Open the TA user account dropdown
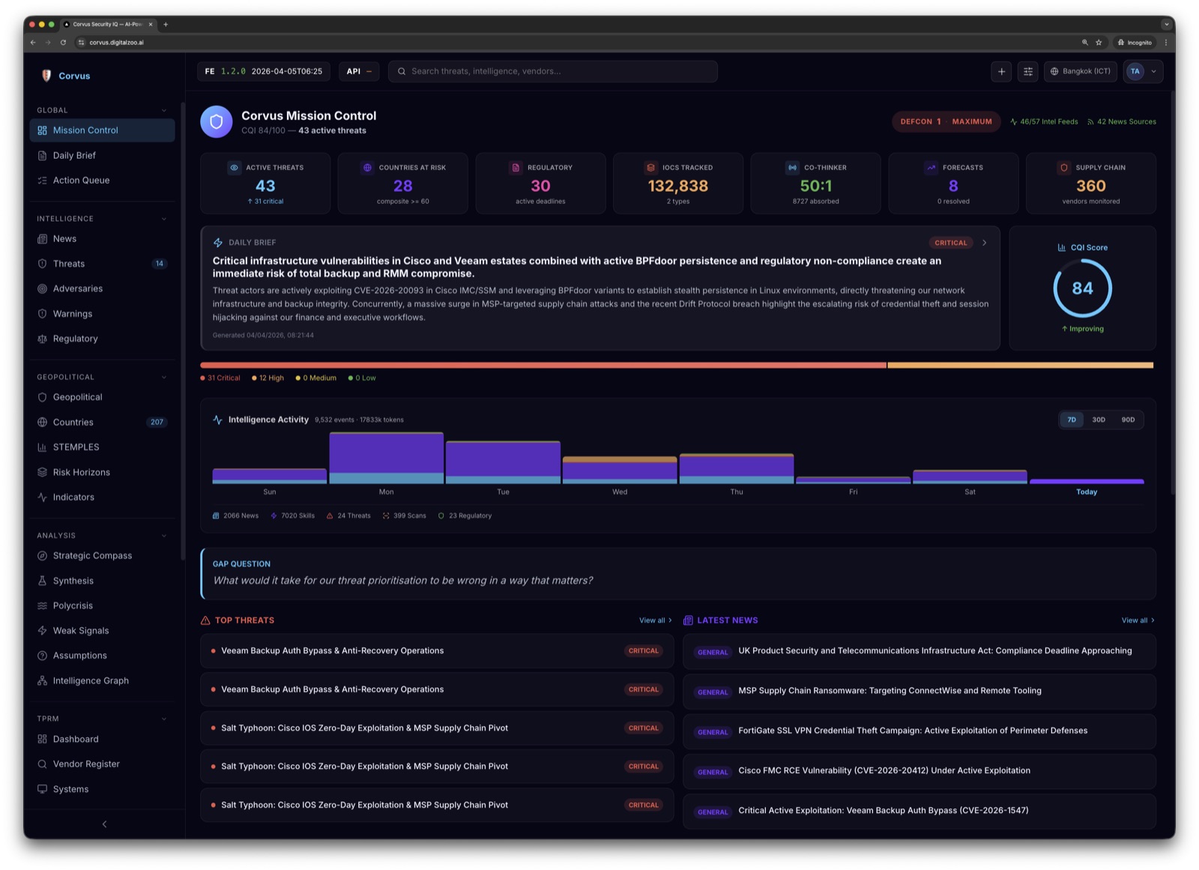This screenshot has height=870, width=1199. (x=1143, y=71)
